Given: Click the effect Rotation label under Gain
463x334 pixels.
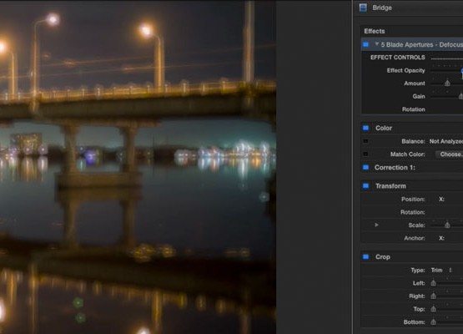Looking at the screenshot, I should [414, 109].
